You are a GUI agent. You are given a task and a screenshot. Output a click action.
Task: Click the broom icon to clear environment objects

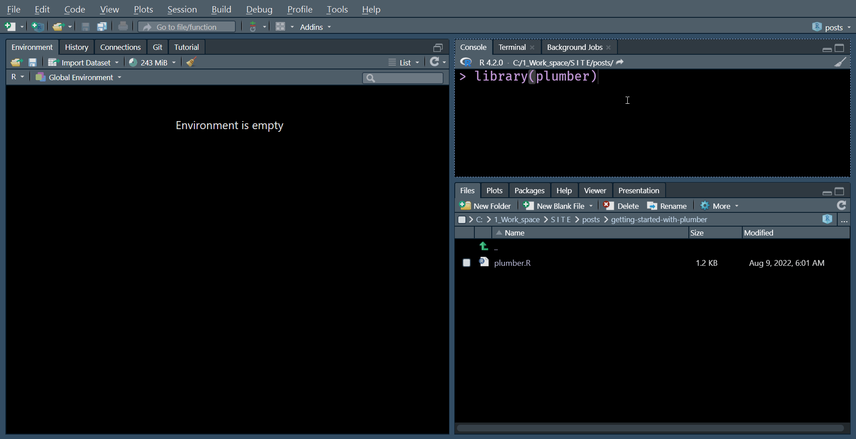191,62
